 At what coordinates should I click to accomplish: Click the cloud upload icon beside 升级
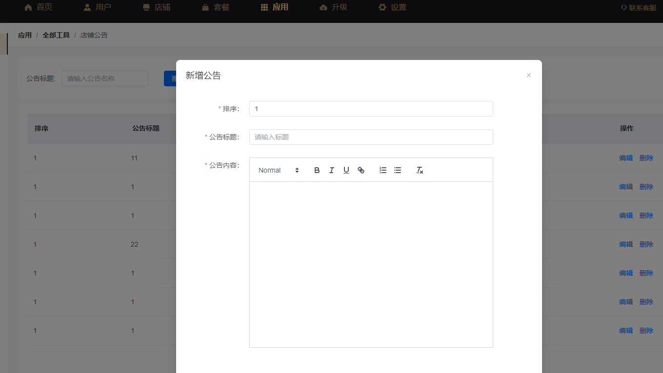coord(323,7)
